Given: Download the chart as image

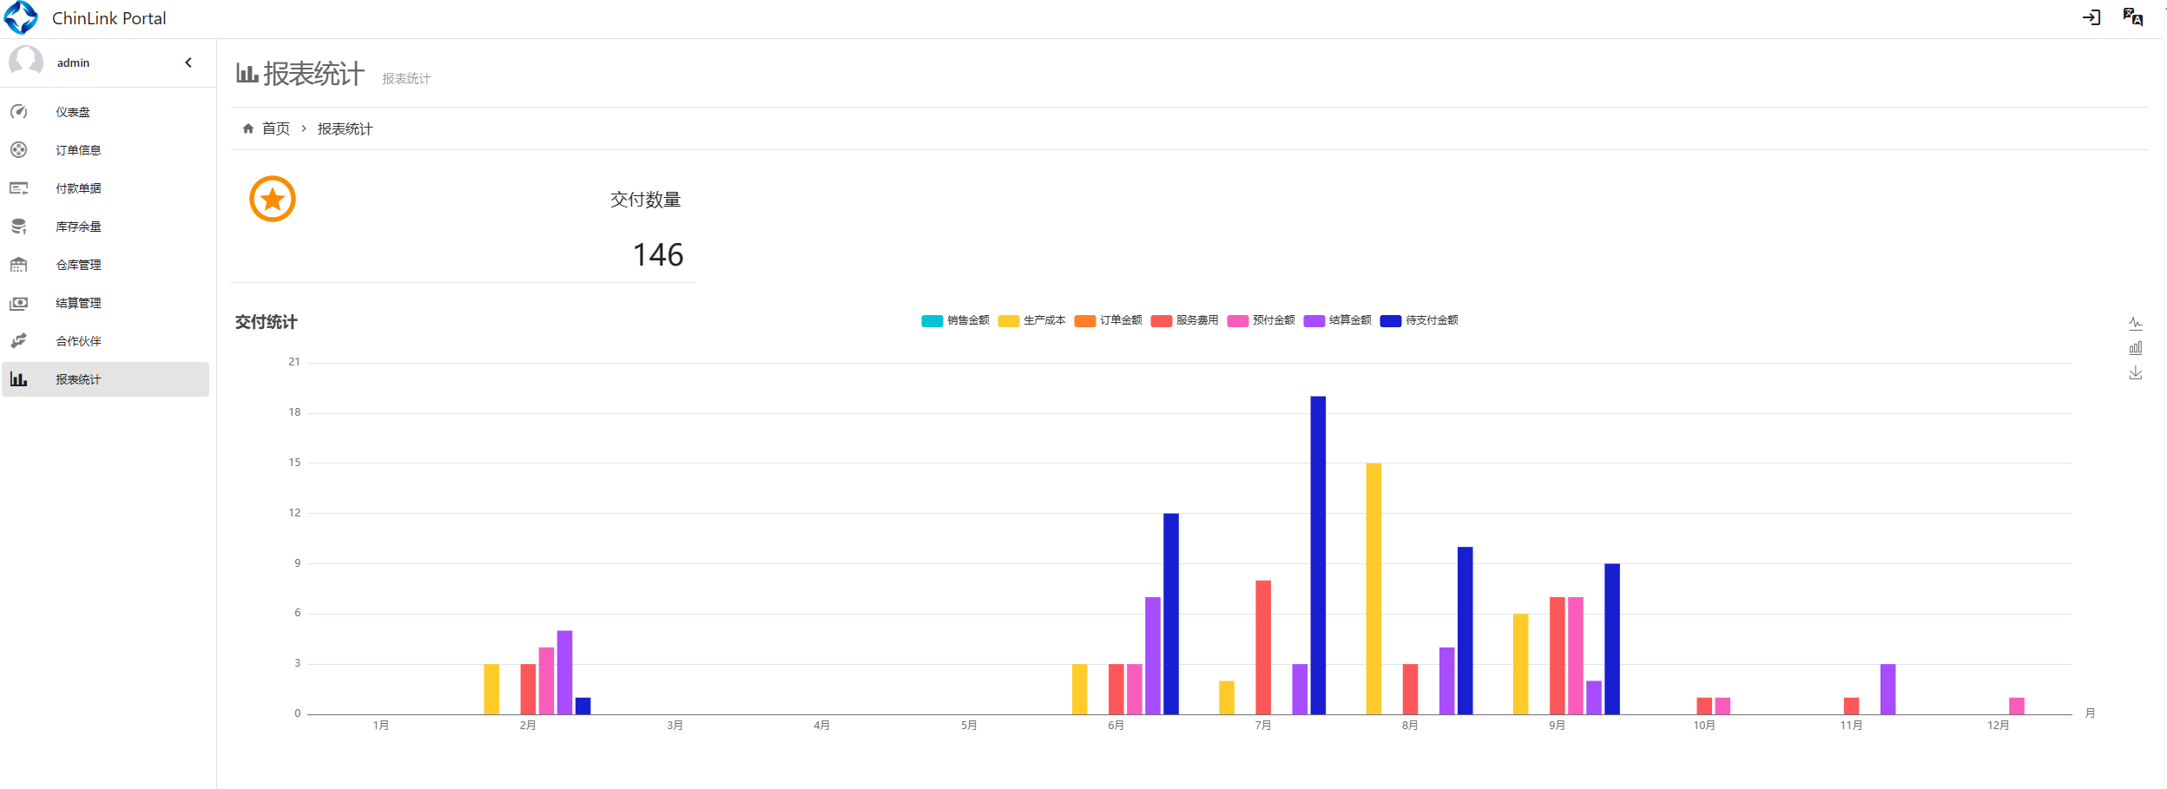Looking at the screenshot, I should (2135, 373).
